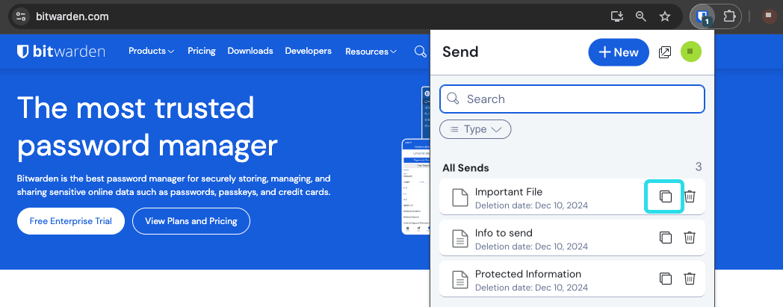
Task: Open the browser extensions puzzle icon
Action: [x=729, y=16]
